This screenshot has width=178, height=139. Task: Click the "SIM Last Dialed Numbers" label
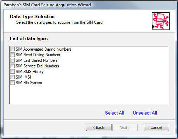37,60
